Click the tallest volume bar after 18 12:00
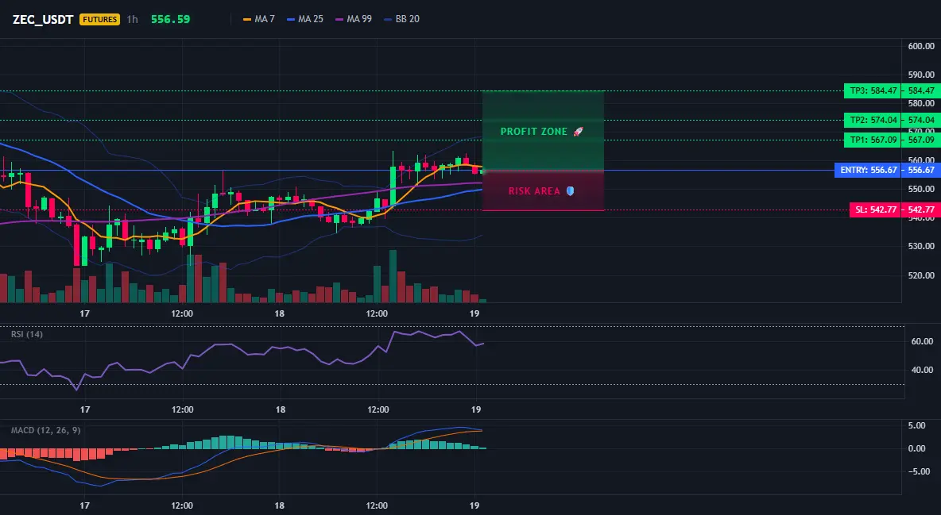Viewport: 941px width, 515px height. (393, 276)
